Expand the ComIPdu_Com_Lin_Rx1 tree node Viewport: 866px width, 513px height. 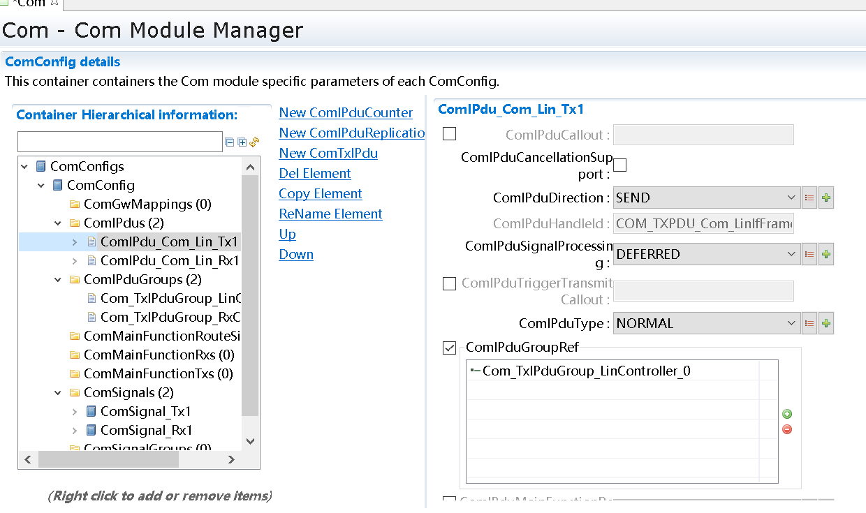(x=75, y=260)
